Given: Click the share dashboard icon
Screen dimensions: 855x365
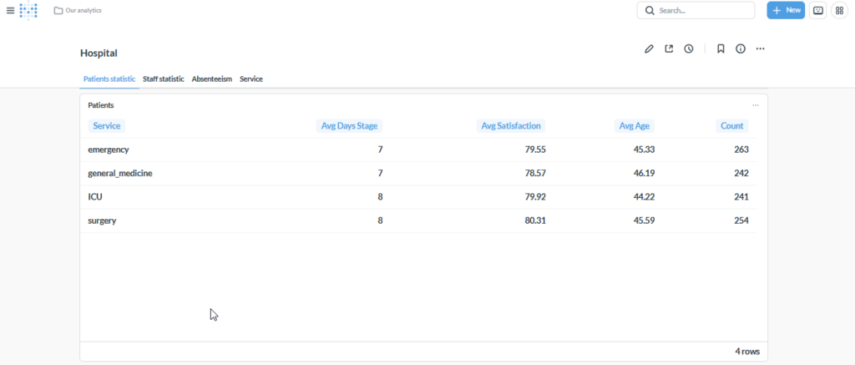Looking at the screenshot, I should [669, 49].
